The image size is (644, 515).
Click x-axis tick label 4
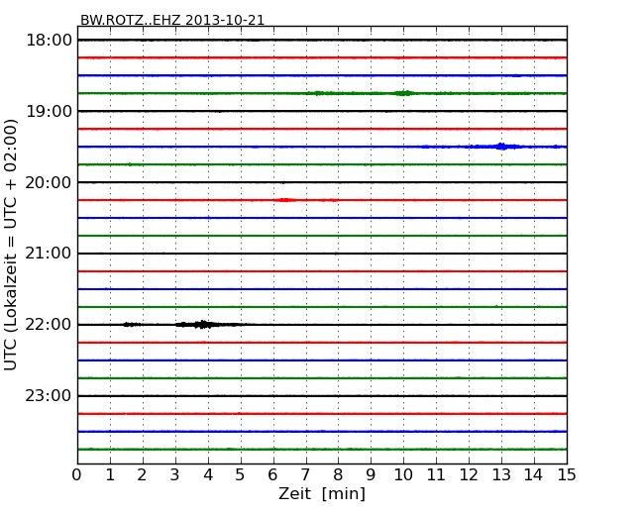click(208, 475)
